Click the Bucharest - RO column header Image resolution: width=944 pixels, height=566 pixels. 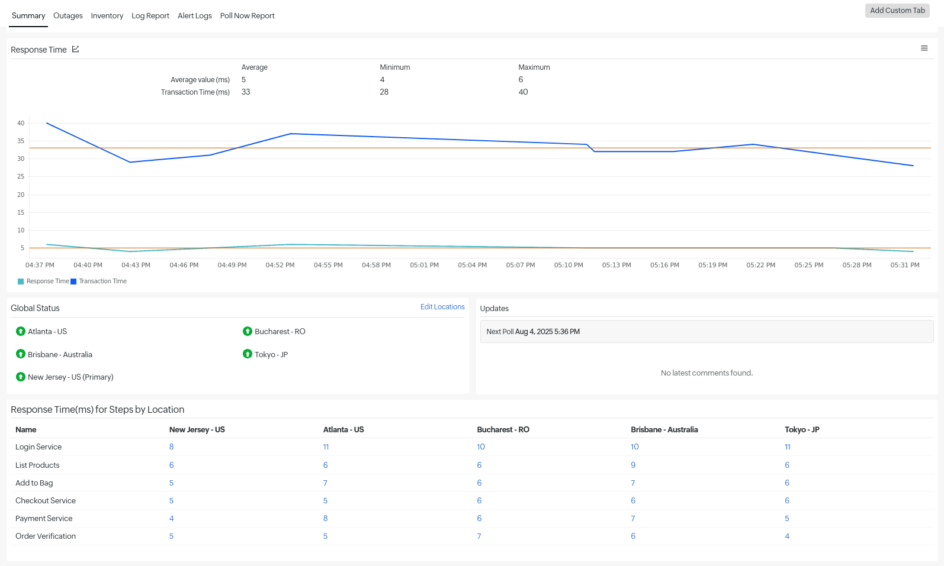click(x=503, y=429)
